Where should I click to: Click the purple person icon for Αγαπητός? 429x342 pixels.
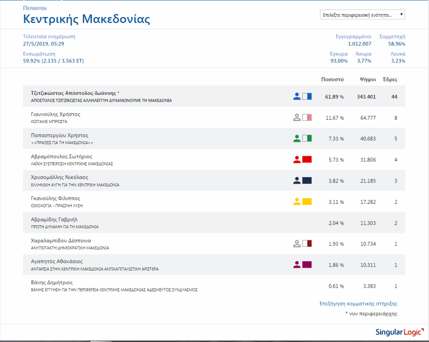297,265
